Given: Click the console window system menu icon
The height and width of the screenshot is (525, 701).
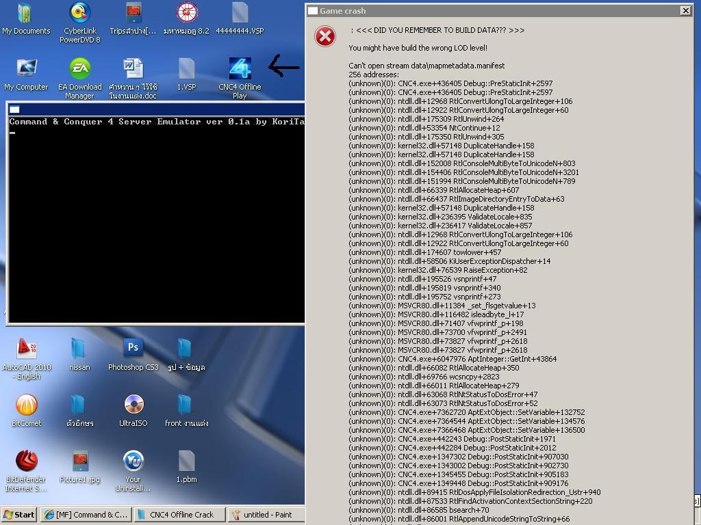Looking at the screenshot, I should 14,109.
